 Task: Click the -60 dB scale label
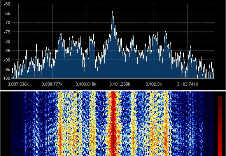pos(7,4)
